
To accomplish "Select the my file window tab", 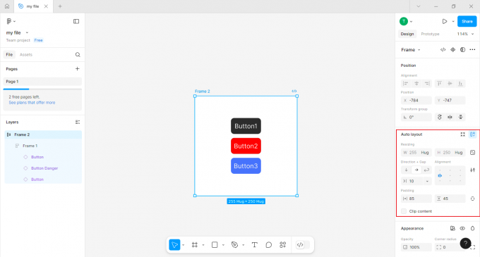I will pos(32,6).
